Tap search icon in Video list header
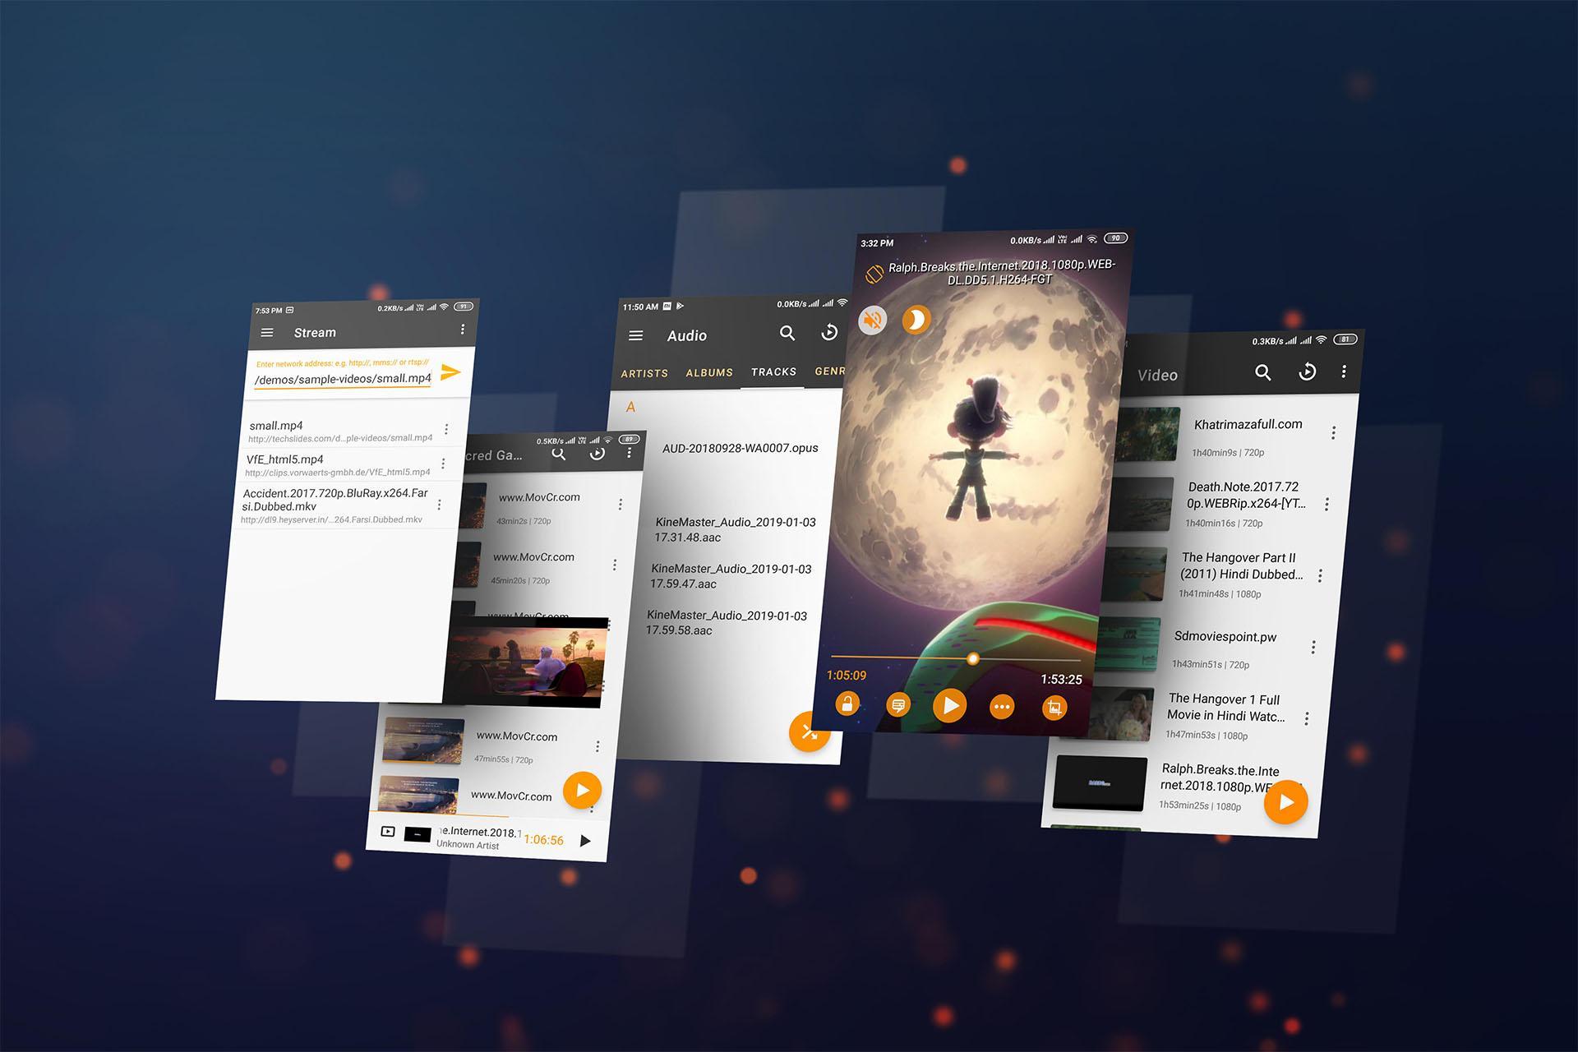 [x=1263, y=372]
